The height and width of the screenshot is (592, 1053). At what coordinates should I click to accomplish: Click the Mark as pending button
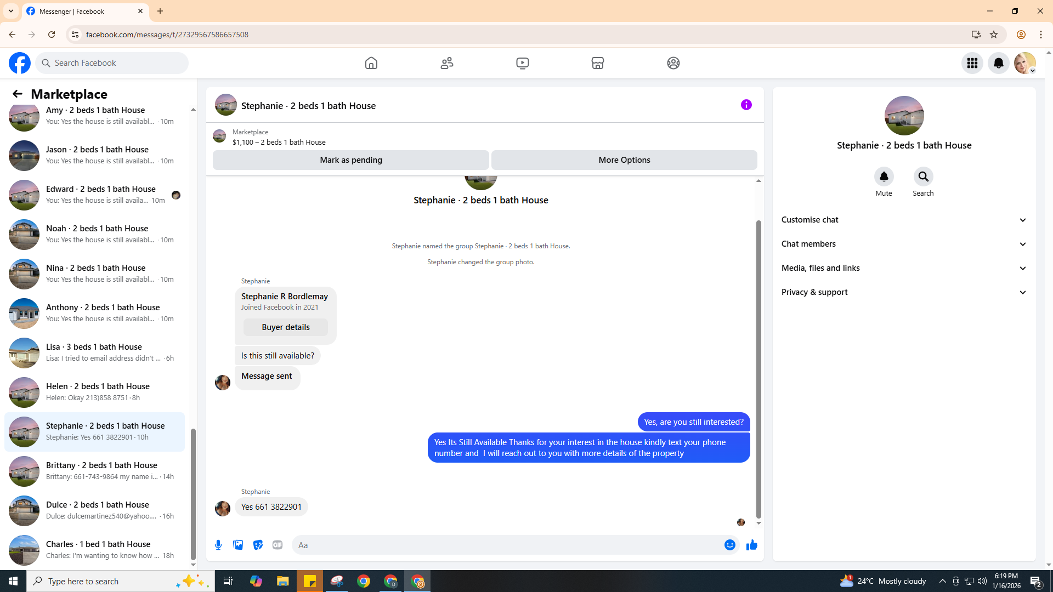(x=350, y=160)
